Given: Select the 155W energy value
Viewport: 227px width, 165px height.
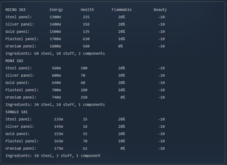Looking at the screenshot, I should tap(58, 134).
